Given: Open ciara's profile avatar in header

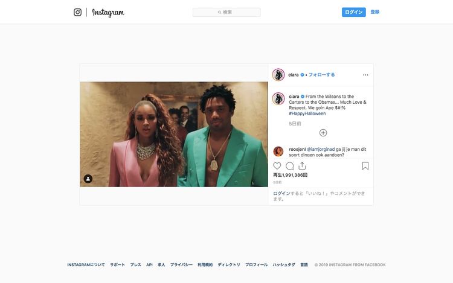Looking at the screenshot, I should (x=278, y=75).
